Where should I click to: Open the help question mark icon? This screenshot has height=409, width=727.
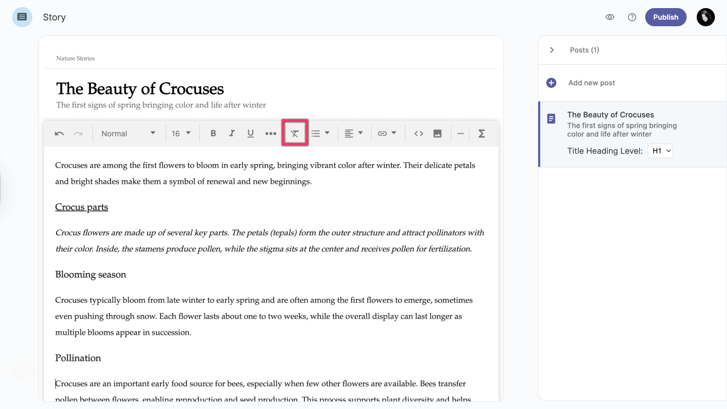point(632,17)
